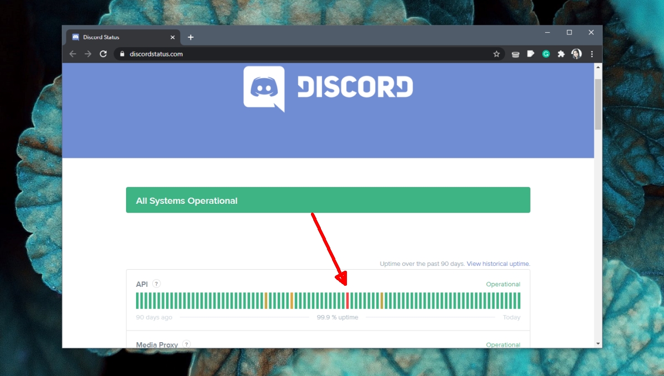
Task: Select the Discord Status tab
Action: coord(123,37)
